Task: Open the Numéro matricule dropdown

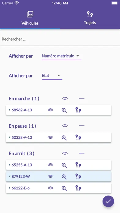Action: click(61, 56)
